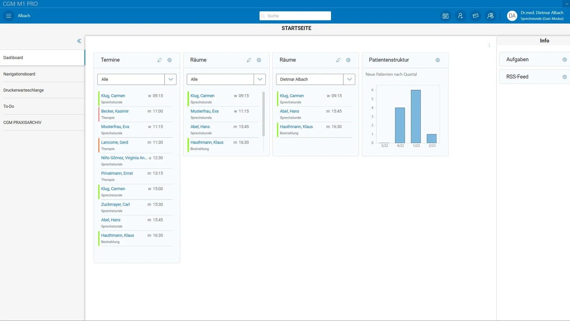Click the Suche search field

tap(295, 16)
